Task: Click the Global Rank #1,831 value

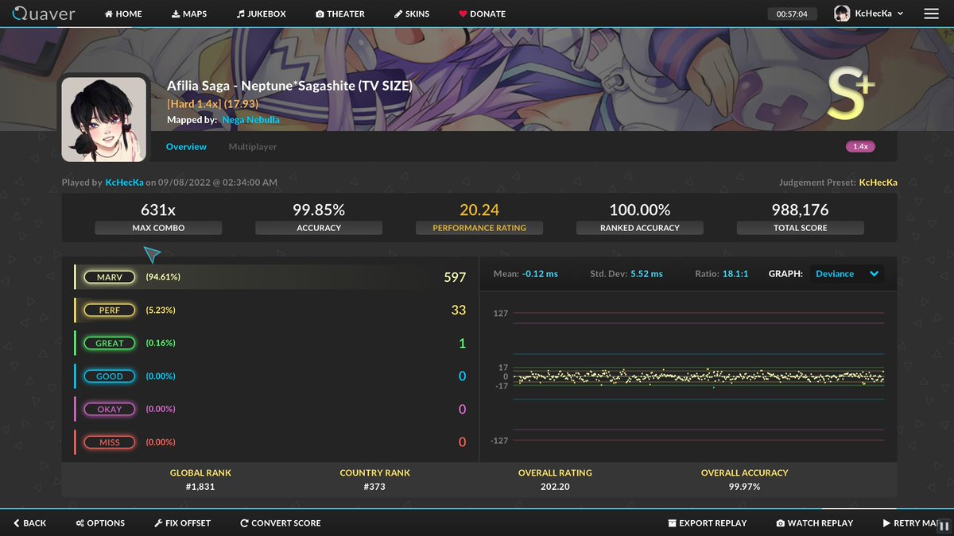Action: (x=200, y=487)
